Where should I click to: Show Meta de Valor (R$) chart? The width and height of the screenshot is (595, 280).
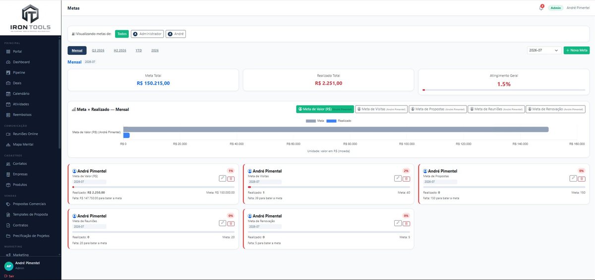pos(326,109)
